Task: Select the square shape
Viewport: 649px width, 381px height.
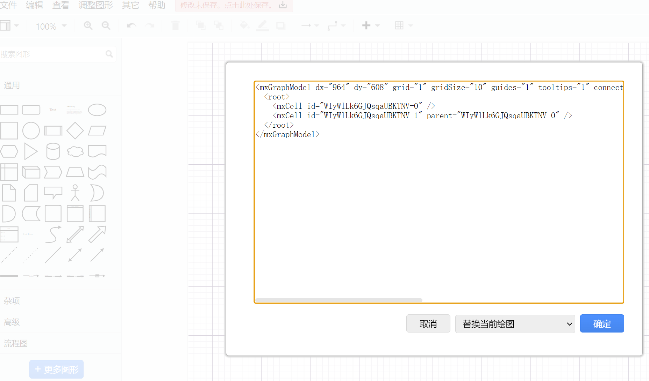Action: pos(9,131)
